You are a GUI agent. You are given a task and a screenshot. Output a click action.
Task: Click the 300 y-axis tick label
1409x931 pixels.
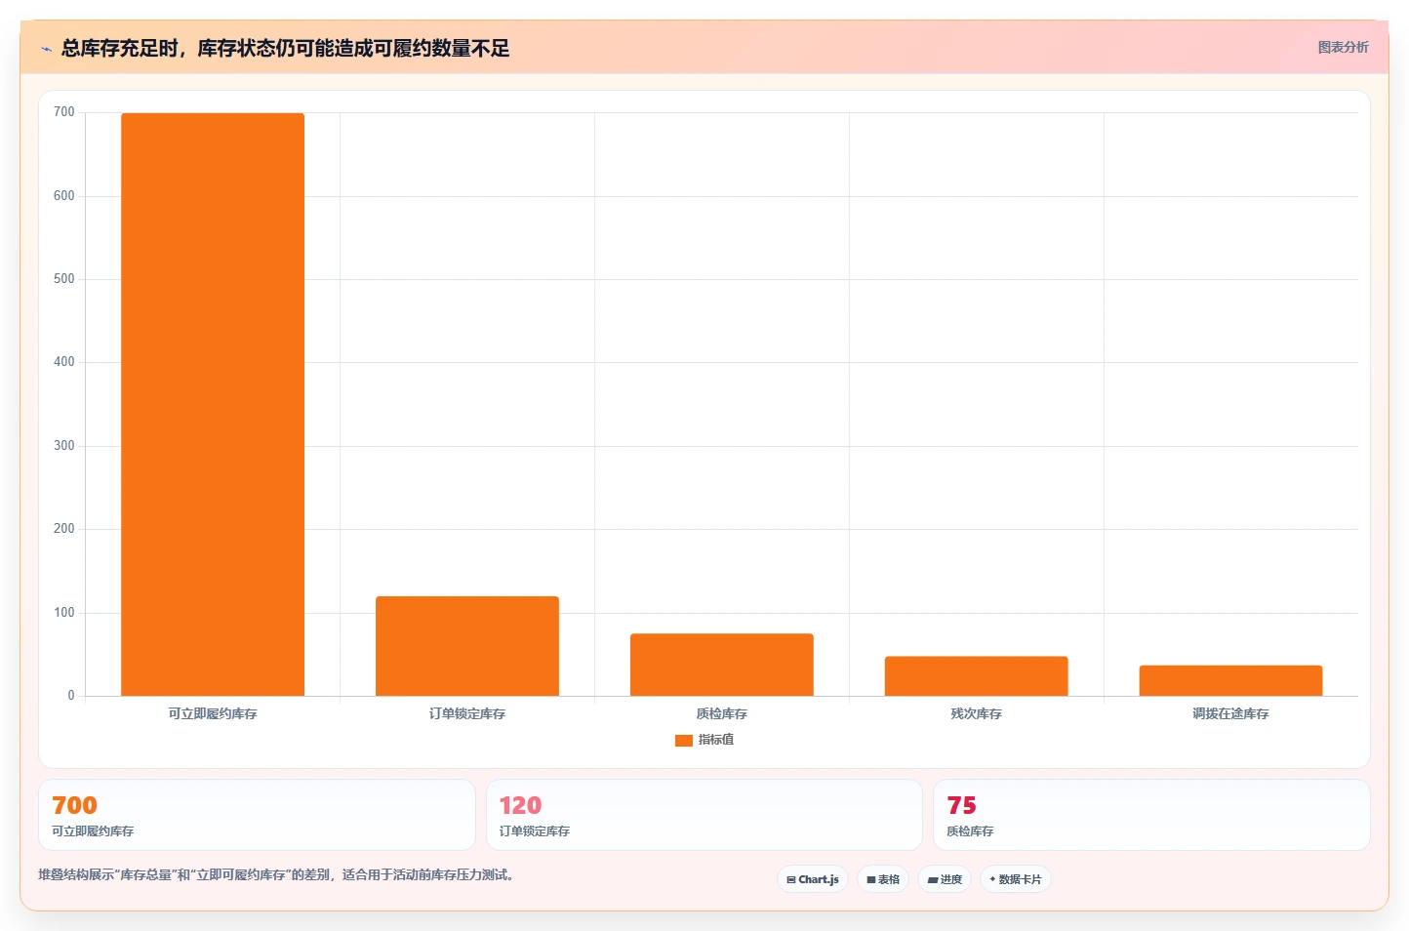point(64,446)
